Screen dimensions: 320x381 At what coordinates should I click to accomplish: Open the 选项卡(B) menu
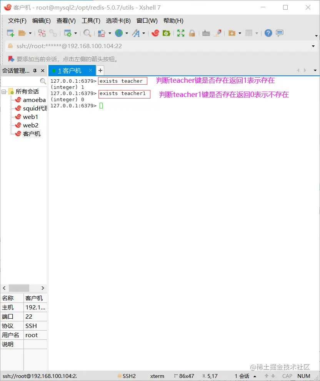[x=118, y=21]
